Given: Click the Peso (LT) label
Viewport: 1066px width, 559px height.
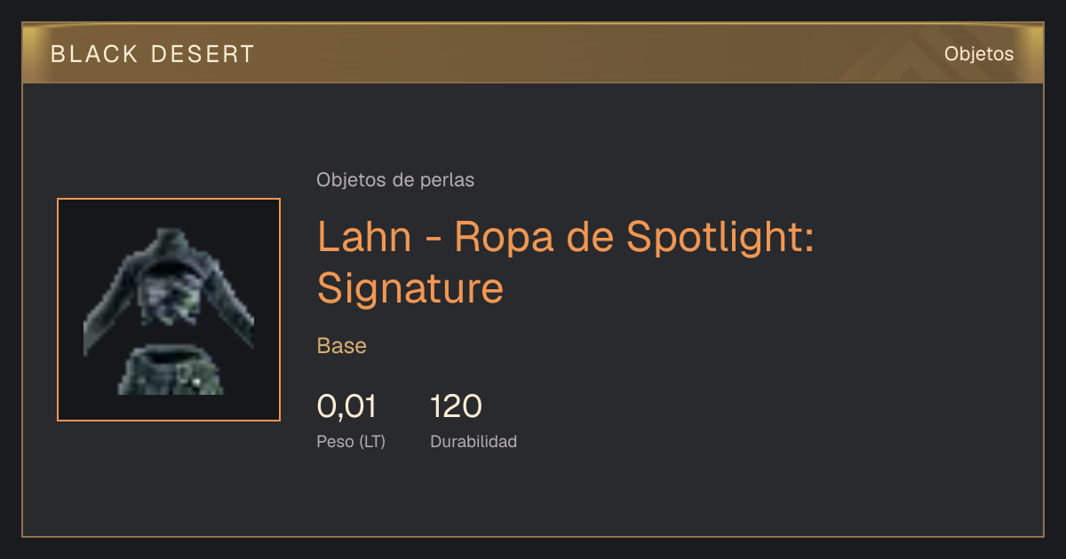Looking at the screenshot, I should pyautogui.click(x=351, y=441).
